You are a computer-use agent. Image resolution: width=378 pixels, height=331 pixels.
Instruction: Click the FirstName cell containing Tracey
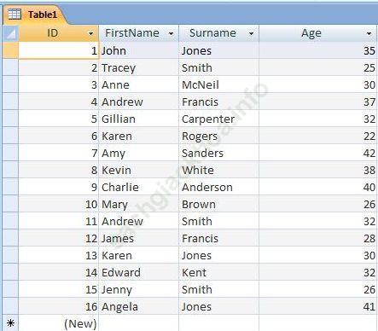pos(138,67)
